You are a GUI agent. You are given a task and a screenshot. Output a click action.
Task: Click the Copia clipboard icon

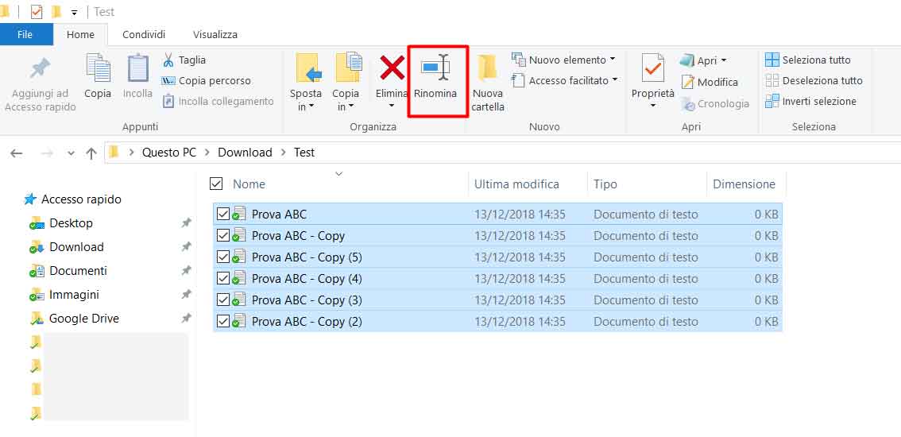(99, 68)
